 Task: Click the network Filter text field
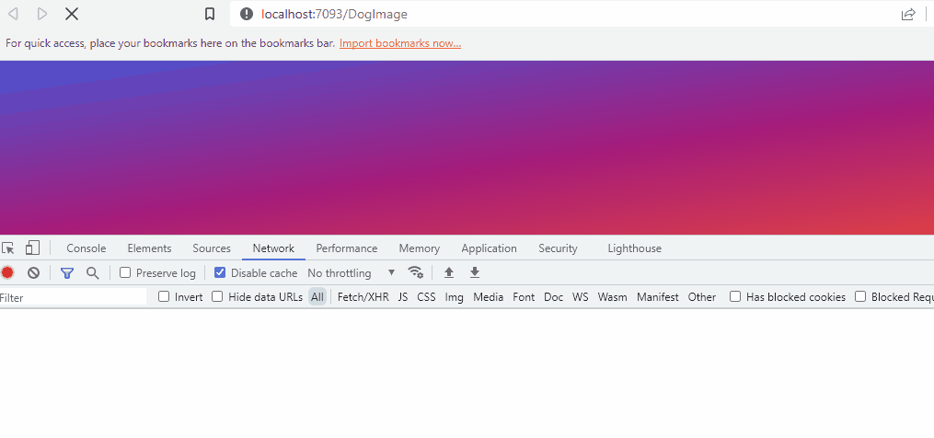coord(73,297)
